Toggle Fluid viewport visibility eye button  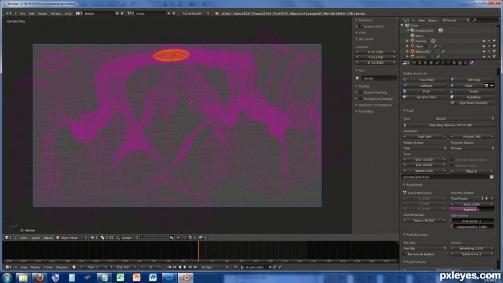tap(492, 86)
